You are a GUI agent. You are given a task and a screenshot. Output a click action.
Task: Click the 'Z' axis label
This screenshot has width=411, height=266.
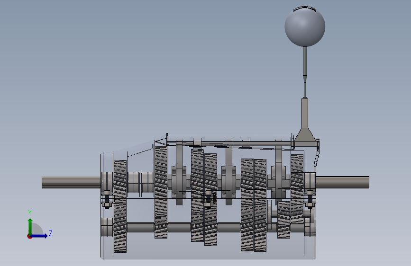pos(51,233)
